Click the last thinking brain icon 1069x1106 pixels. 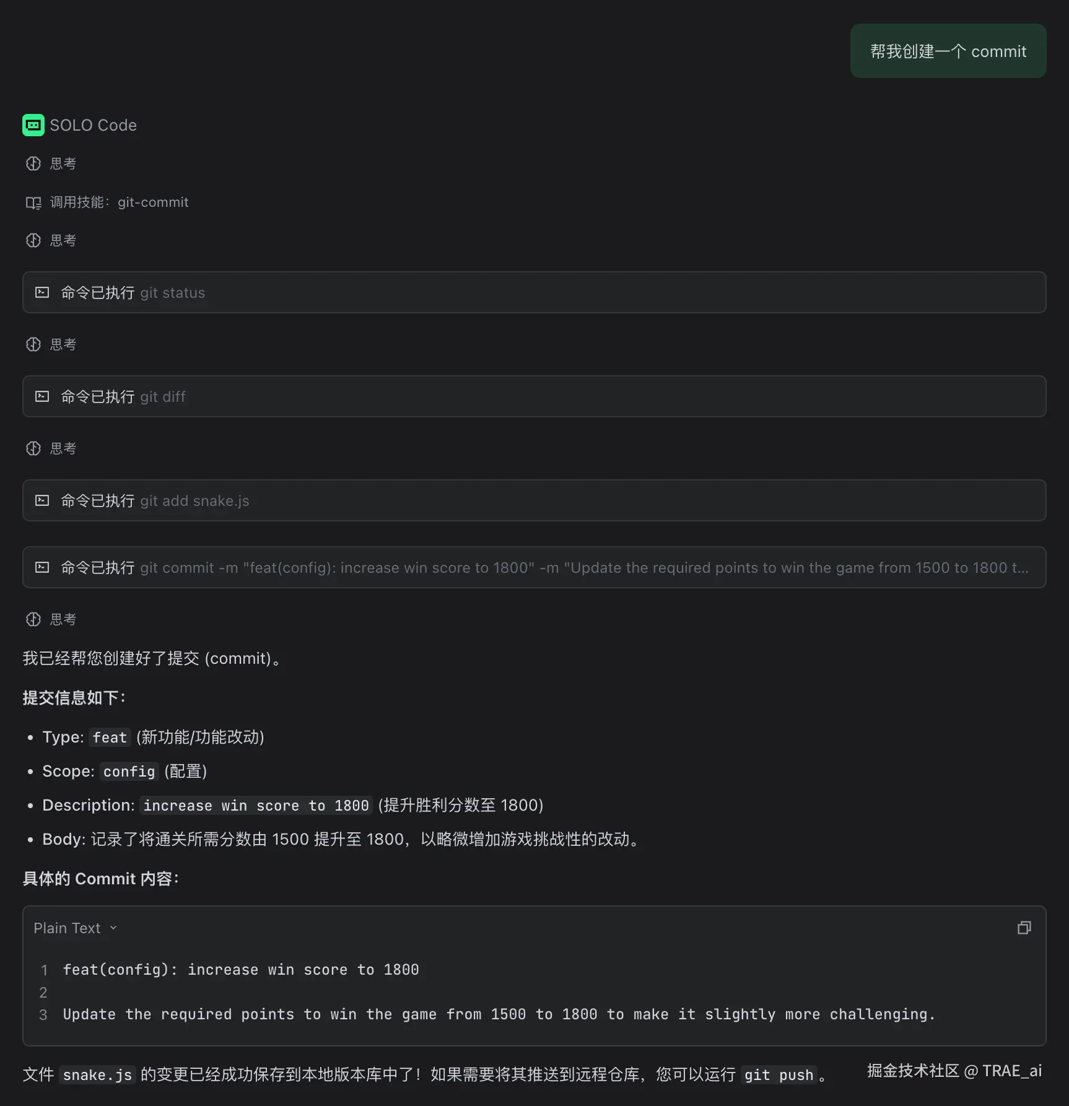pos(33,619)
